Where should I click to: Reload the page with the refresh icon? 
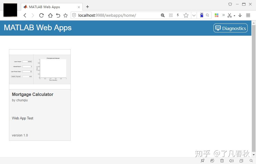(41, 15)
